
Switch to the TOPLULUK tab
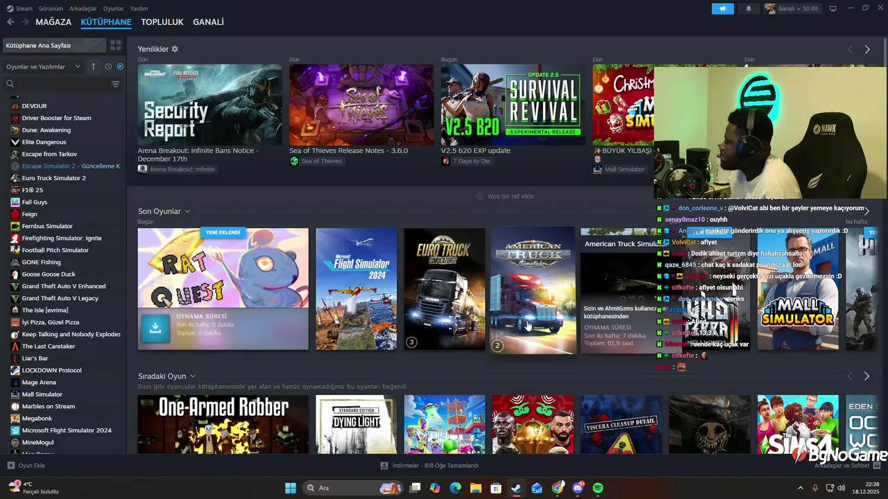(x=162, y=22)
